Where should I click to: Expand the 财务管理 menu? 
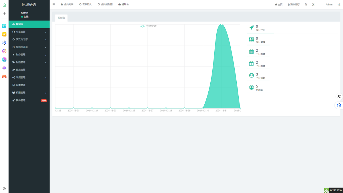pos(29,55)
